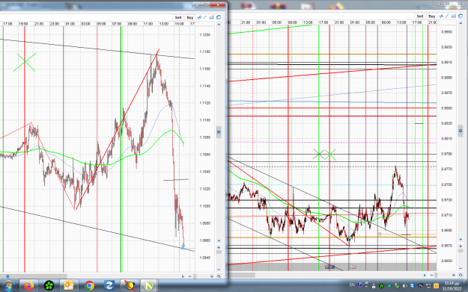This screenshot has width=468, height=292.
Task: Zoom out right chart vertical scale minus
Action: pos(461,268)
